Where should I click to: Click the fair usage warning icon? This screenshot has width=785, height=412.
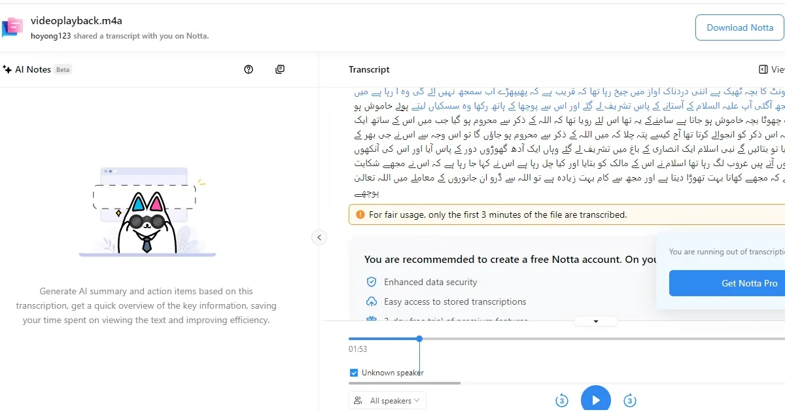coord(360,215)
